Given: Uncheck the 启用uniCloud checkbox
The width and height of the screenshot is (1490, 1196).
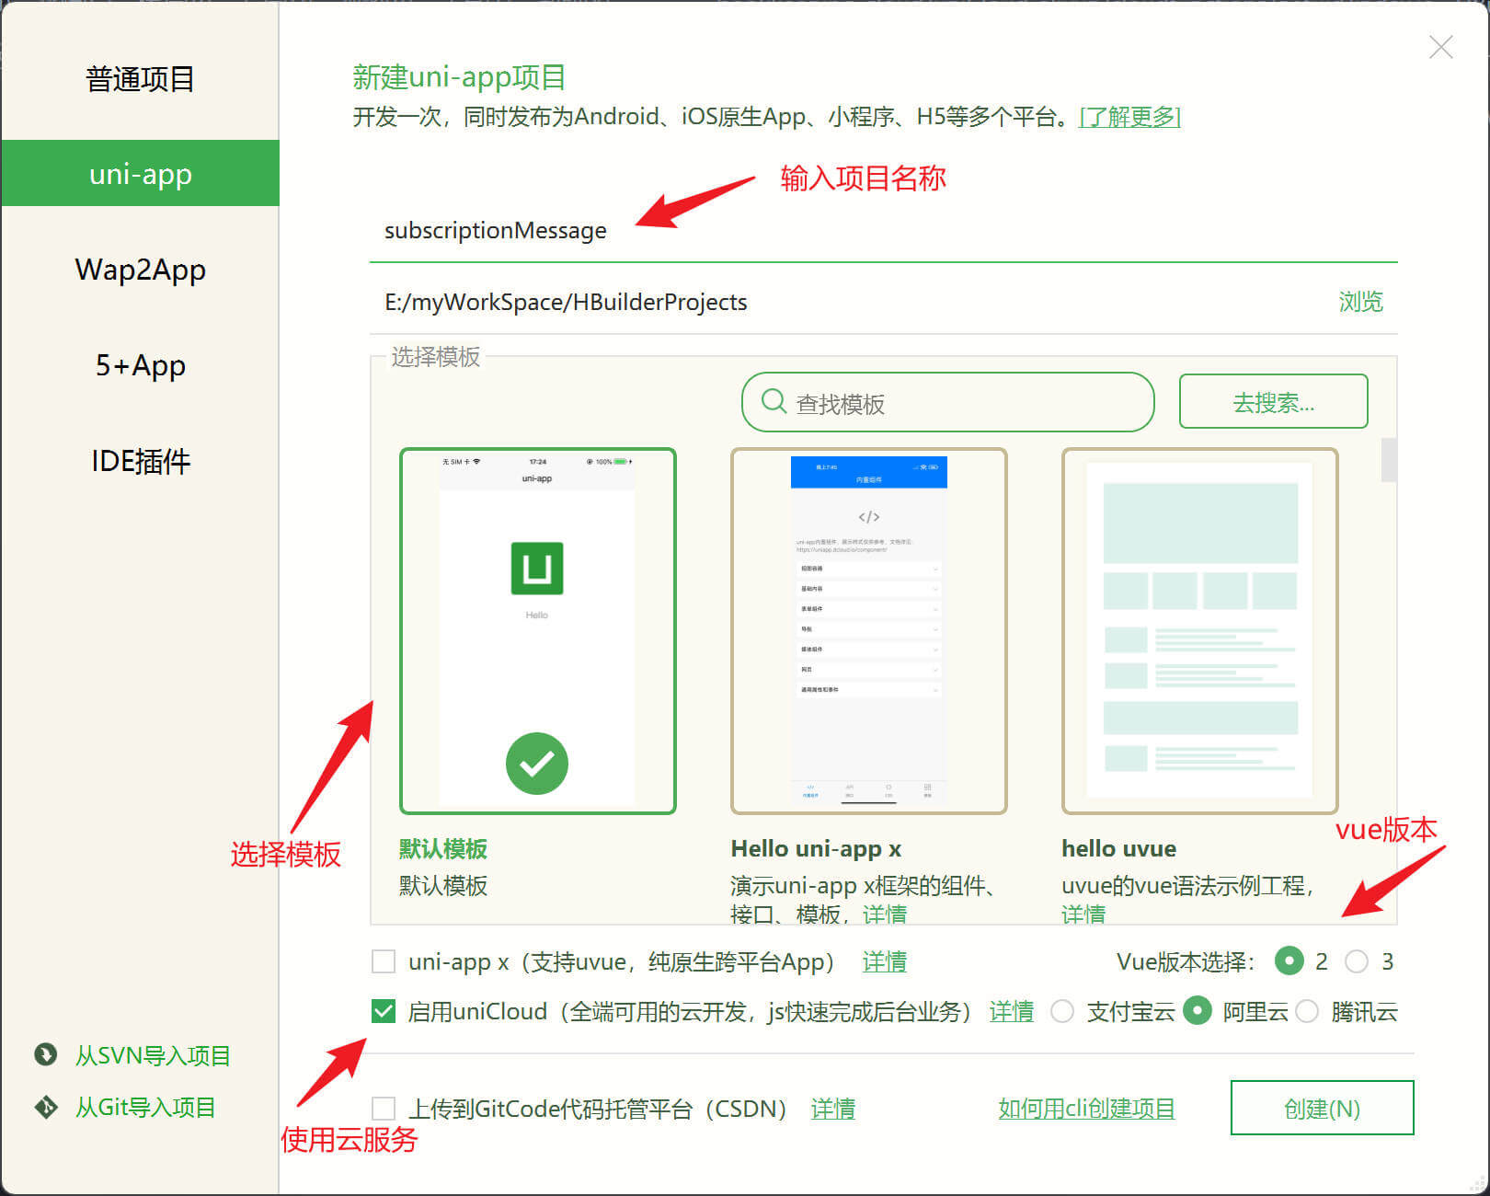Looking at the screenshot, I should [x=384, y=1011].
